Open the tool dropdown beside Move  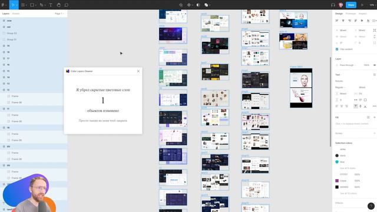point(17,5)
